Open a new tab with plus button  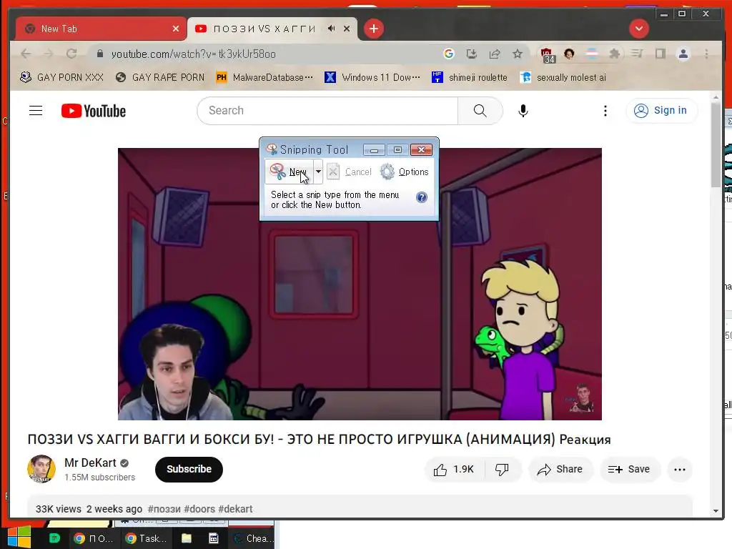point(373,29)
